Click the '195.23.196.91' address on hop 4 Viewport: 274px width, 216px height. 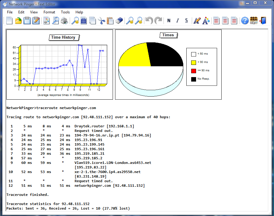coord(88,140)
